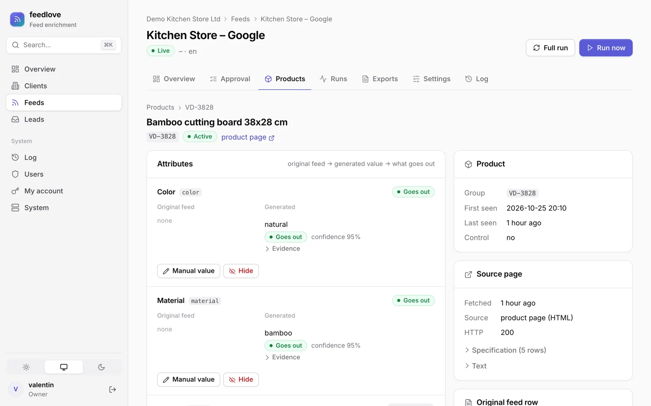Viewport: 651px width, 406px height.
Task: Expand Evidence under Material bamboo
Action: pyautogui.click(x=282, y=357)
